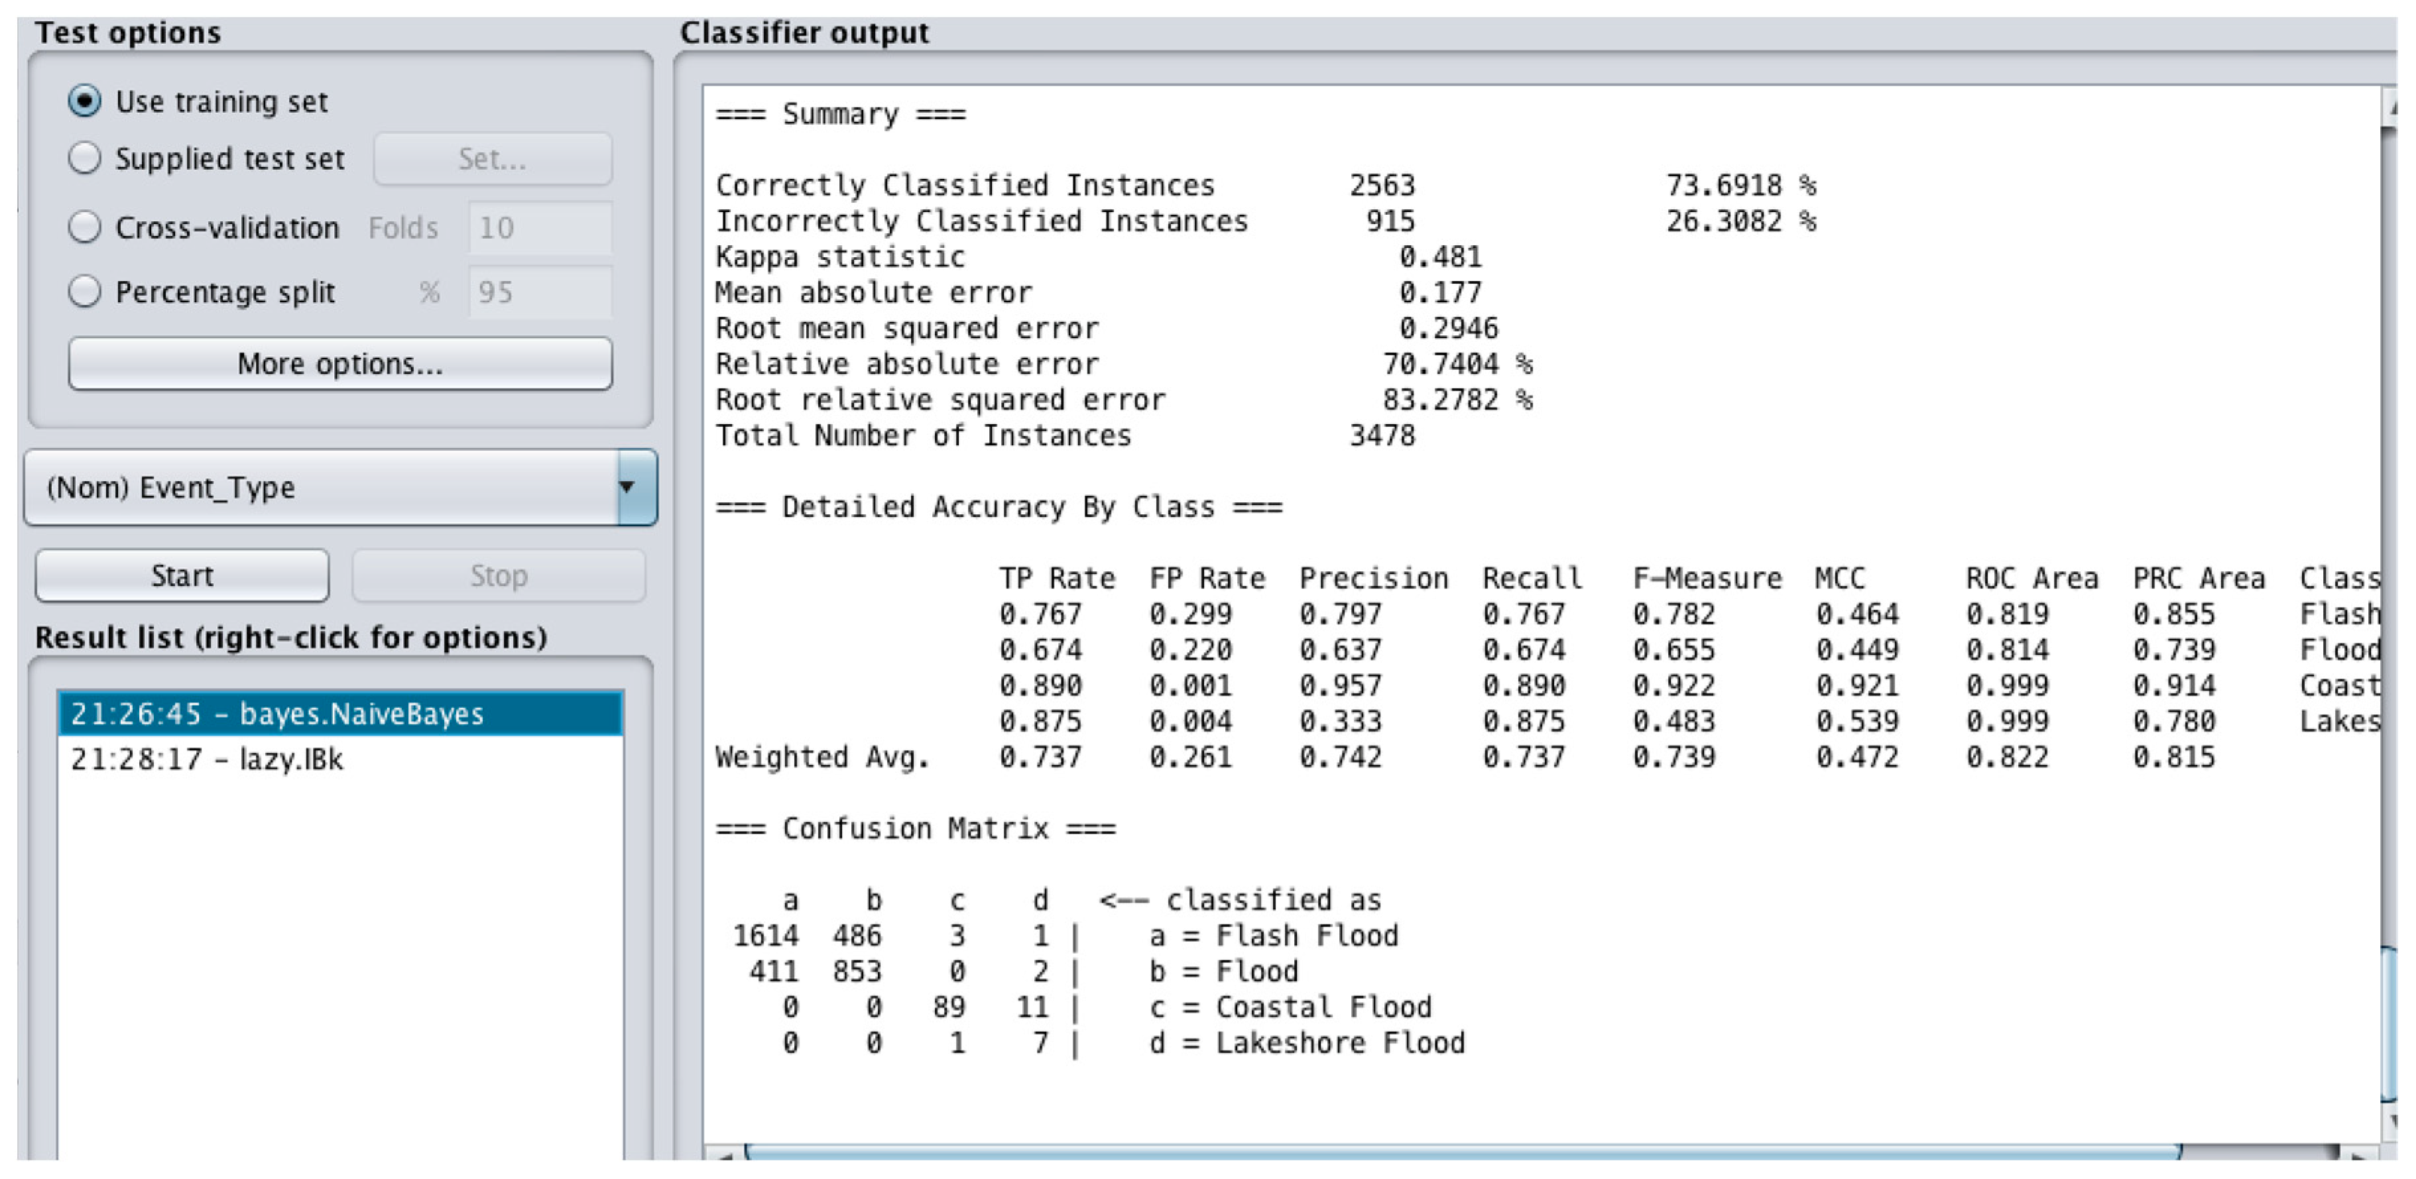Viewport: 2416px width, 1179px height.
Task: Click the Folds number field
Action: tap(539, 227)
